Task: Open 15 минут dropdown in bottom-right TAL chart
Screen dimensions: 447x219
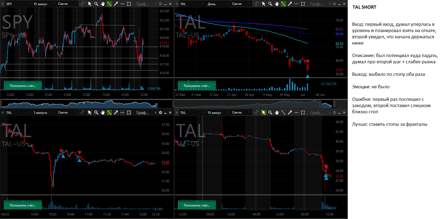Action: pos(218,112)
